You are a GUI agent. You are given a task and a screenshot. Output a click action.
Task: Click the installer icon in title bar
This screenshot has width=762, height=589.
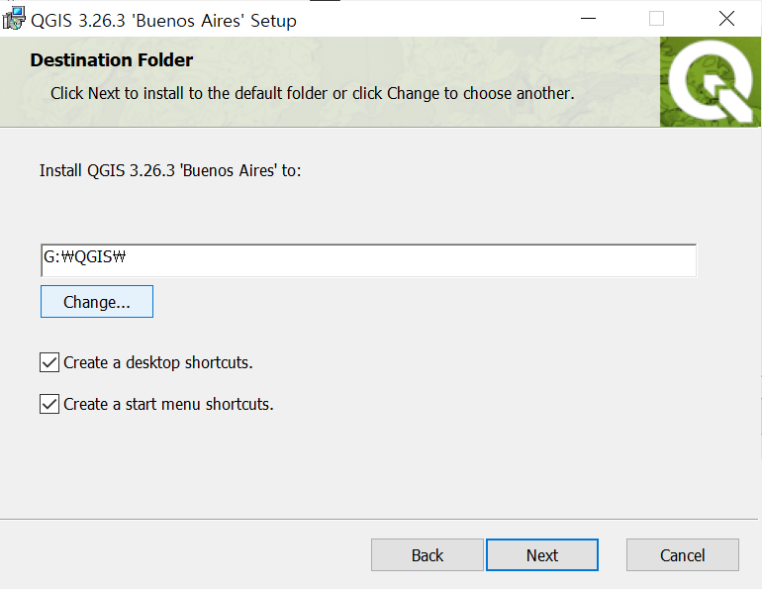click(14, 19)
